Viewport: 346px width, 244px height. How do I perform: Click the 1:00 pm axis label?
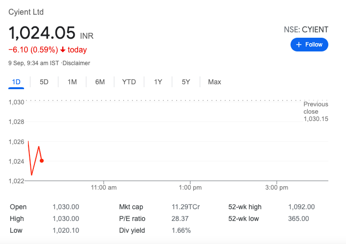point(190,187)
